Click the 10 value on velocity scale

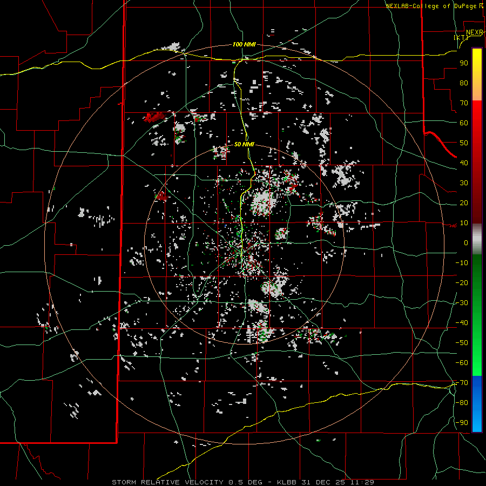point(464,223)
